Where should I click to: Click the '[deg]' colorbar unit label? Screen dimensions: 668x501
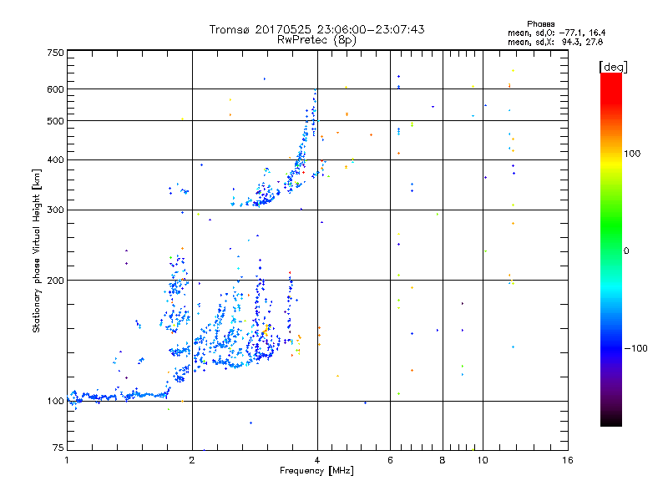click(613, 67)
